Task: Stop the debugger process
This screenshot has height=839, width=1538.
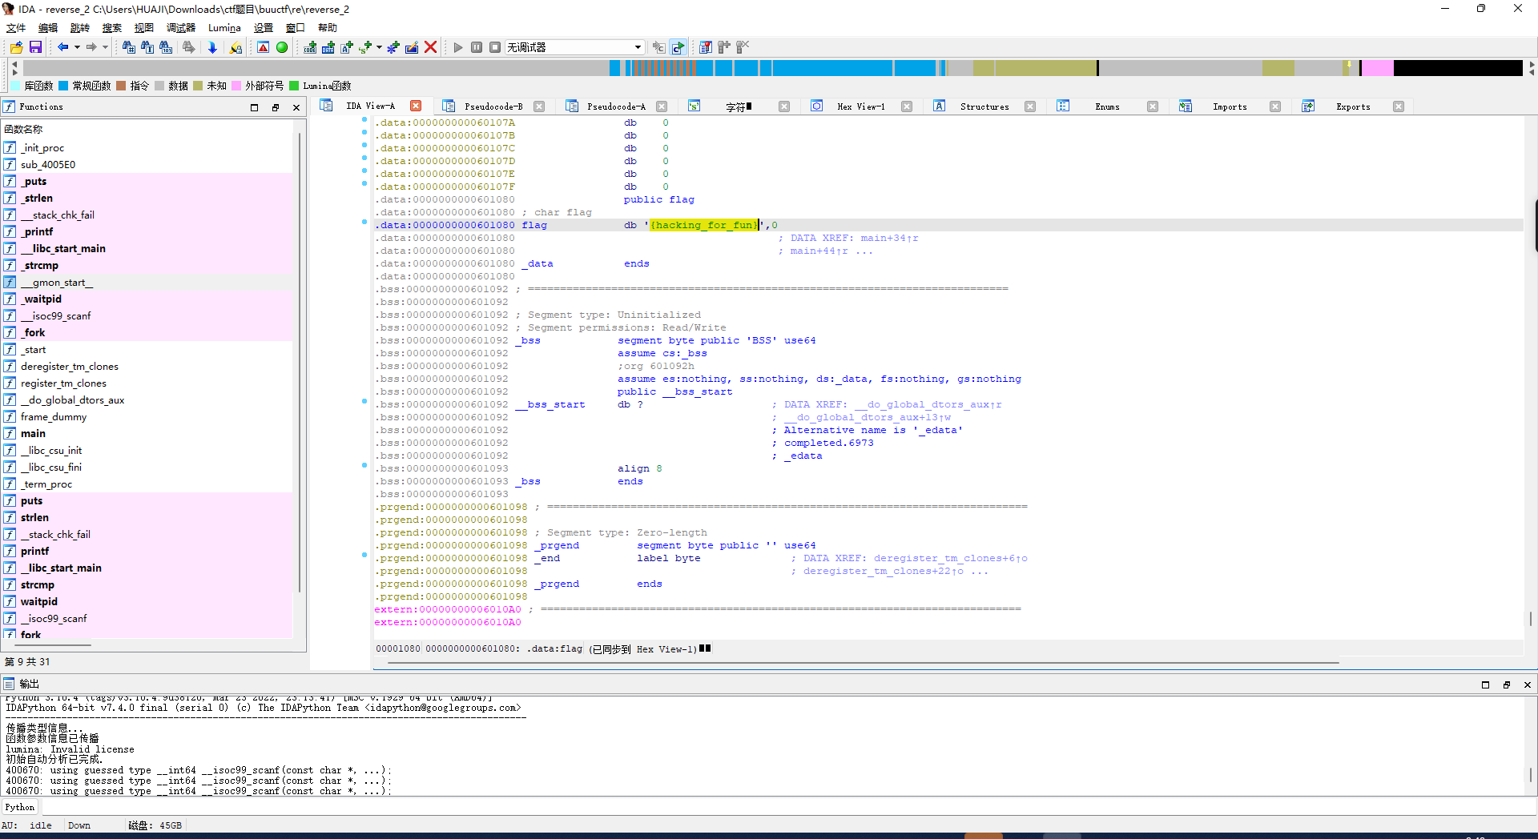Action: [x=495, y=48]
